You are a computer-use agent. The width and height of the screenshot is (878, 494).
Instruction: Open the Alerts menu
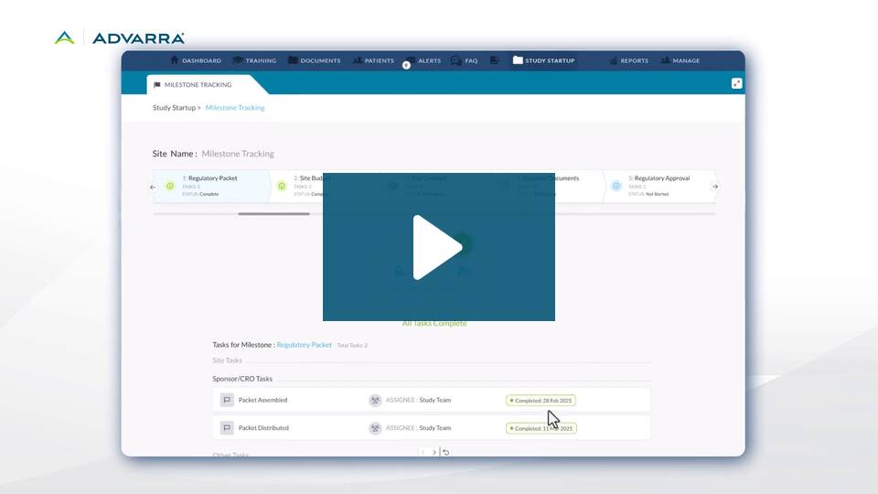pos(423,60)
